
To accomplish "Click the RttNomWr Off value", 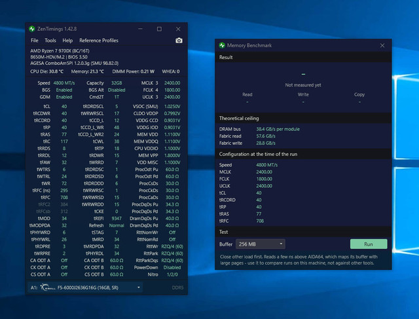I will click(172, 233).
